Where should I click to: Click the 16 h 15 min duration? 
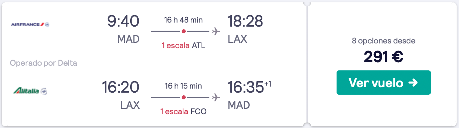(183, 86)
